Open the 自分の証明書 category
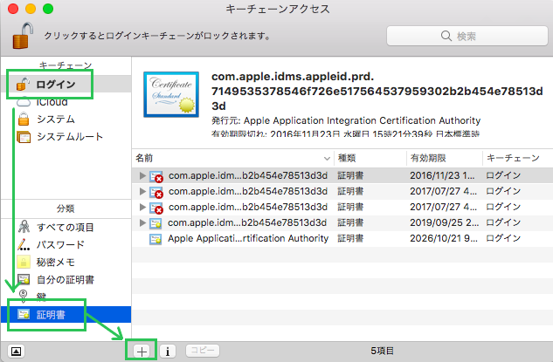This screenshot has height=362, width=553. [66, 280]
